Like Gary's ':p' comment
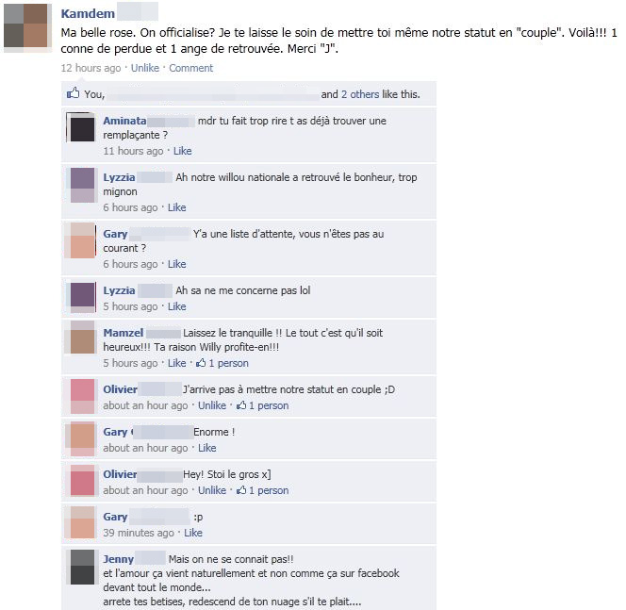This screenshot has height=610, width=626. tap(193, 533)
